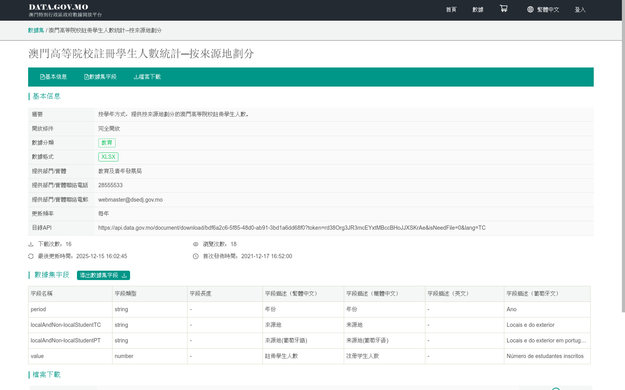
Task: Click the 基本信息 tab document icon
Action: pos(42,77)
